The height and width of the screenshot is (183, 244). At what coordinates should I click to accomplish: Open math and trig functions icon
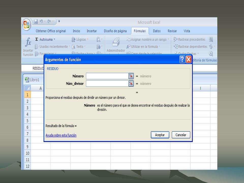99,47
